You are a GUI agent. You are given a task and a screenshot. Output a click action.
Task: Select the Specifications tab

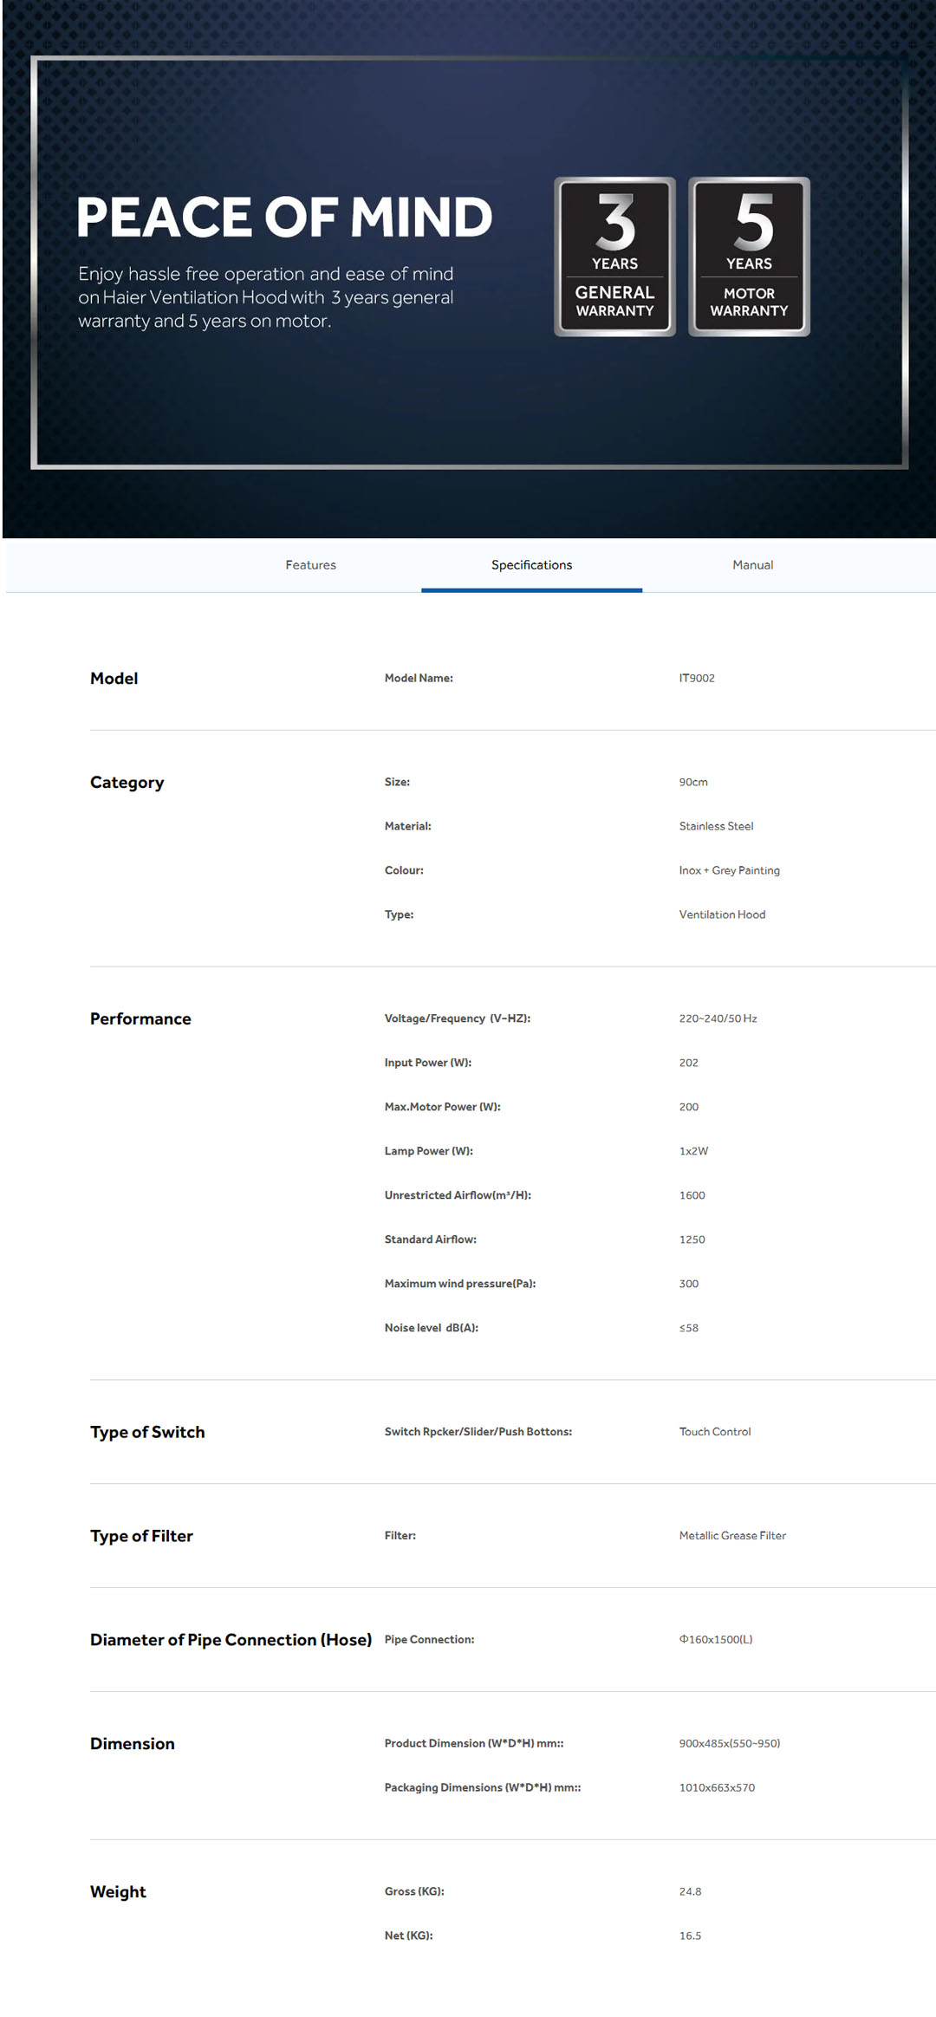[531, 565]
